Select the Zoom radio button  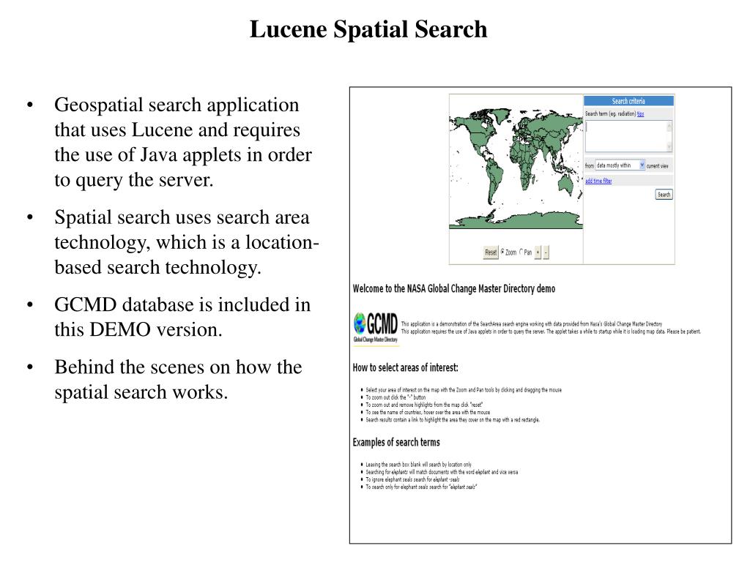tap(502, 252)
